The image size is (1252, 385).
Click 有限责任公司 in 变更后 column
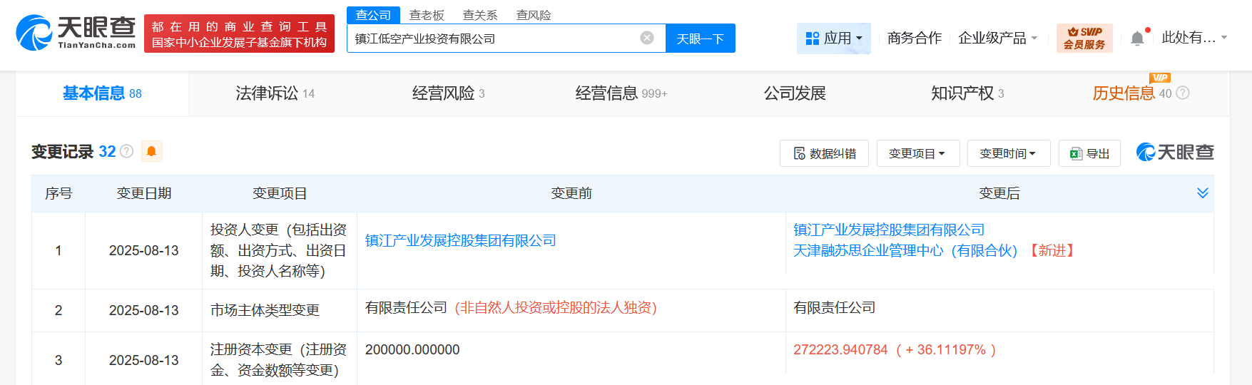[835, 307]
